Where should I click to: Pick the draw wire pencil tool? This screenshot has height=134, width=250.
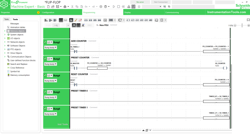(x=76, y=20)
